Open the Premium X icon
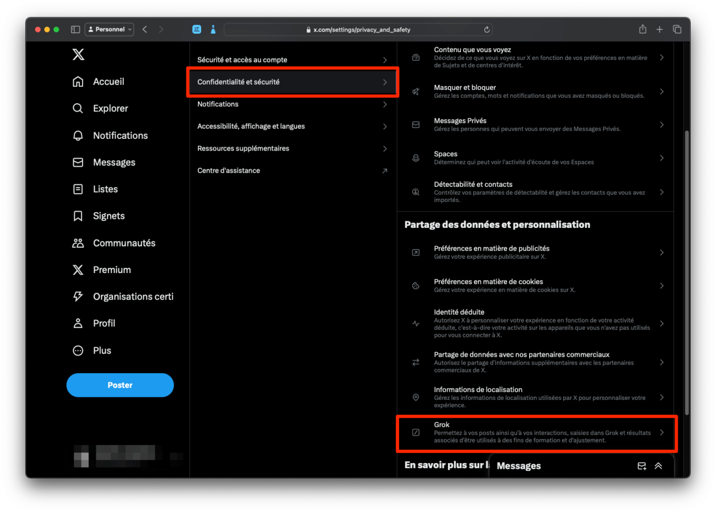 [x=78, y=269]
